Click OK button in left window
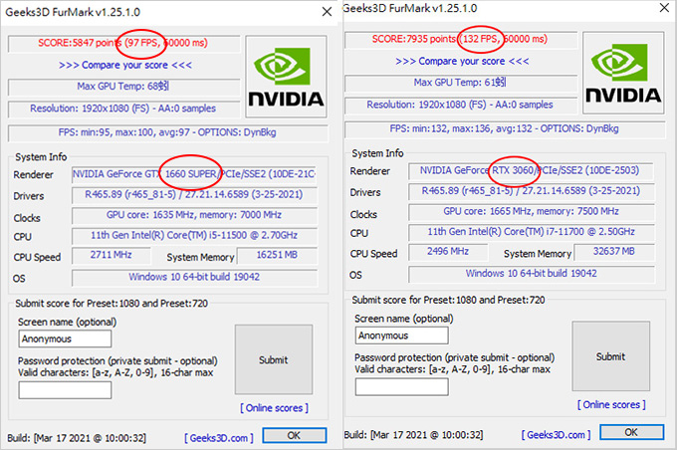 294,435
